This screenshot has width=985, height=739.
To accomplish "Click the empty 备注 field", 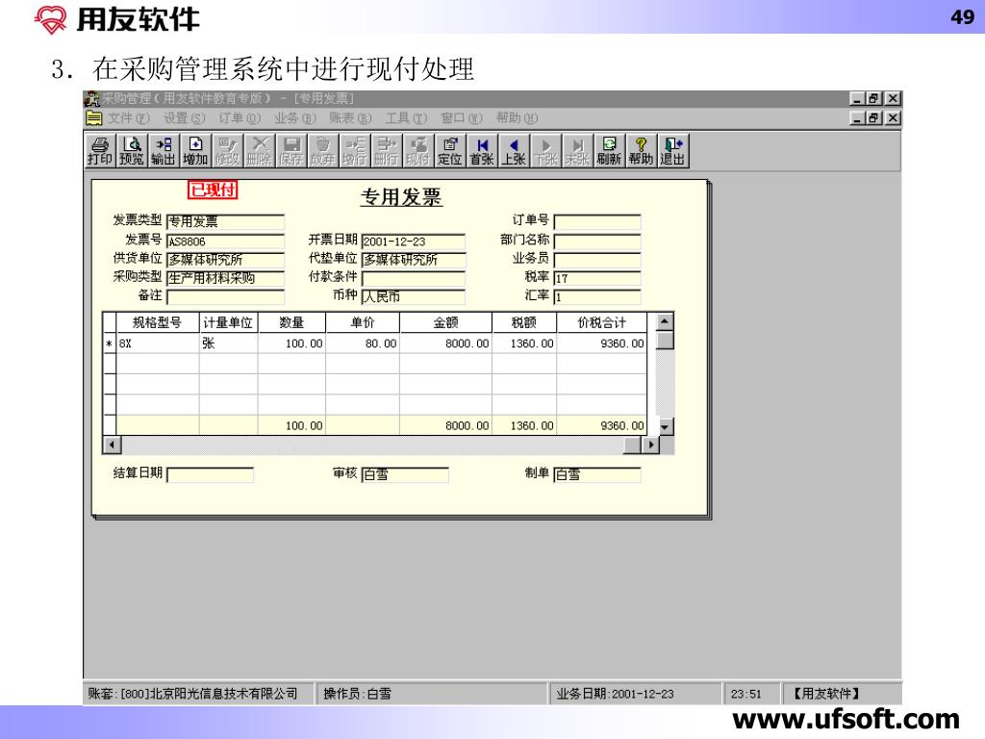I will [225, 296].
